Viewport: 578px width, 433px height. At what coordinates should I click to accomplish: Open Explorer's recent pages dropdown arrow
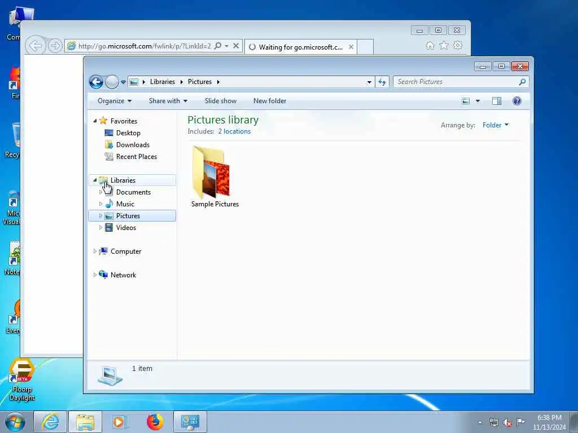[123, 82]
